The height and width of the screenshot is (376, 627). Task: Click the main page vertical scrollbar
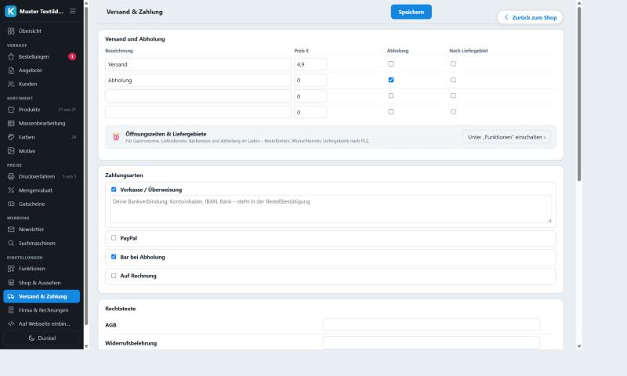click(579, 94)
